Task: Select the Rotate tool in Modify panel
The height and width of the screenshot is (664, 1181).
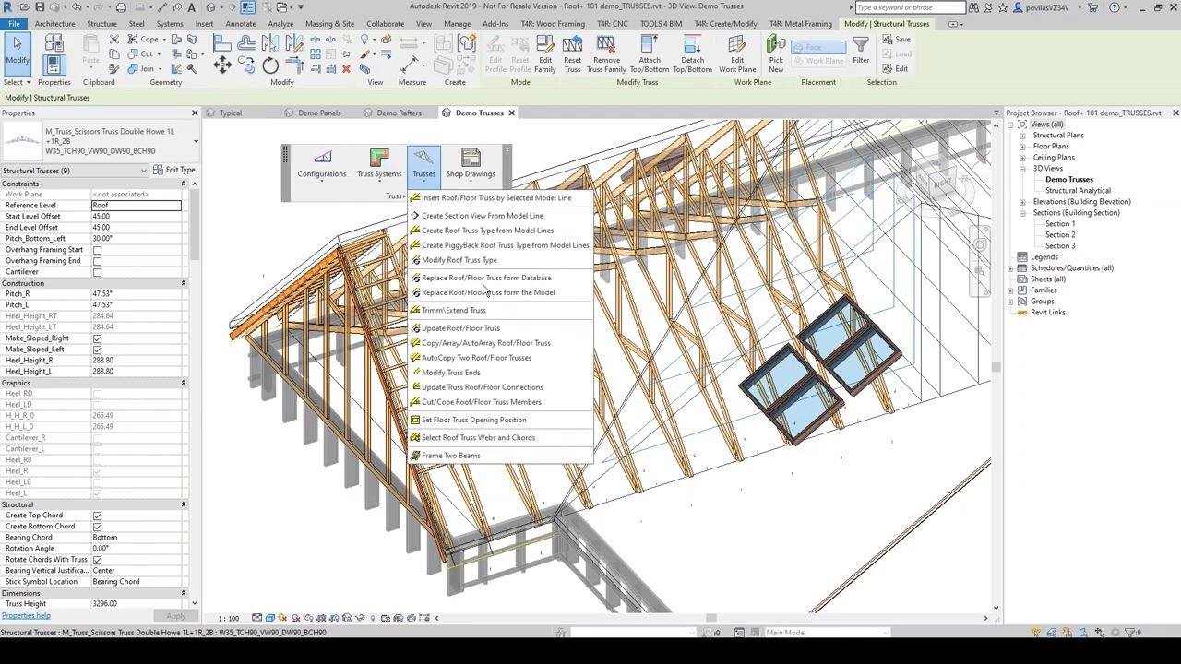Action: tap(270, 65)
